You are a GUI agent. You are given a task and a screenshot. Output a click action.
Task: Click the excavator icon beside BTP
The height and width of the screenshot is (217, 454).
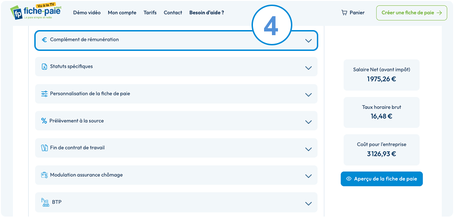point(45,202)
